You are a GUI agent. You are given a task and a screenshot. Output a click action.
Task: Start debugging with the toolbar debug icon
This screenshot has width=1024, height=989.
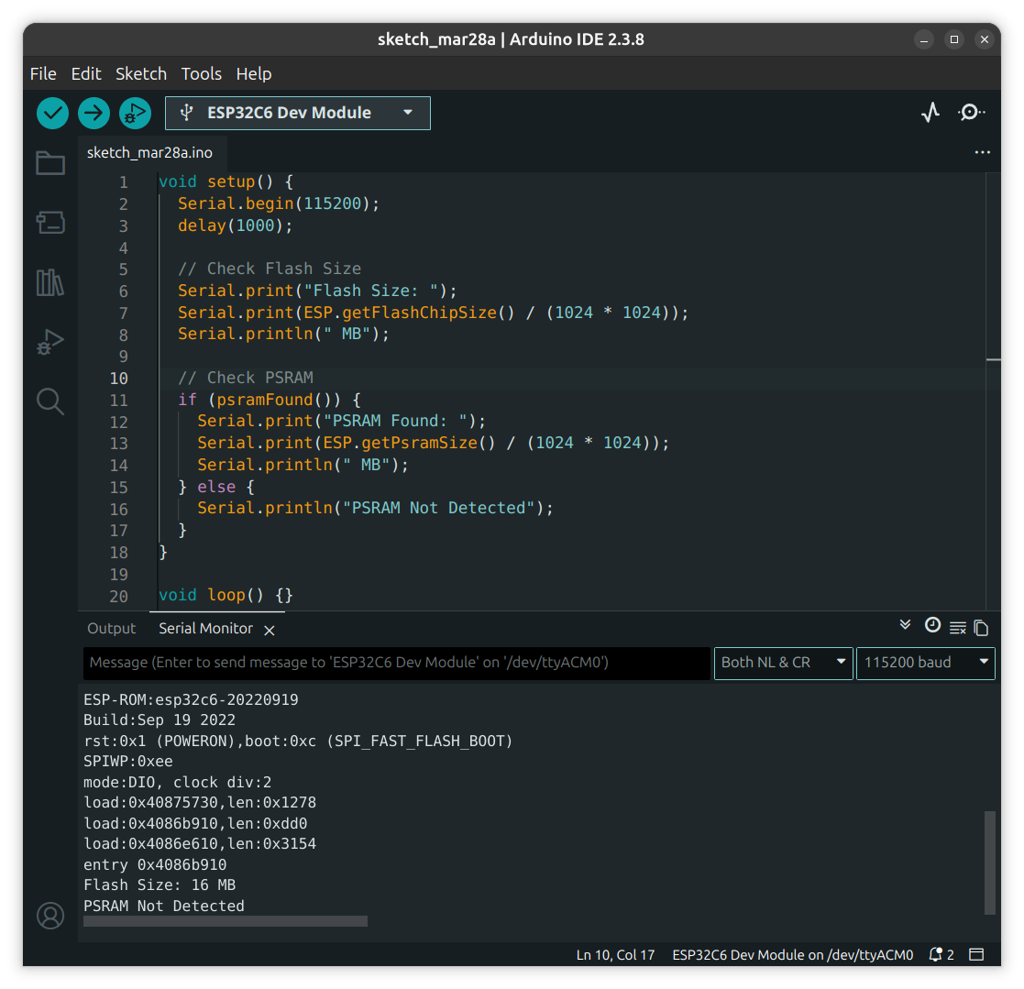135,113
